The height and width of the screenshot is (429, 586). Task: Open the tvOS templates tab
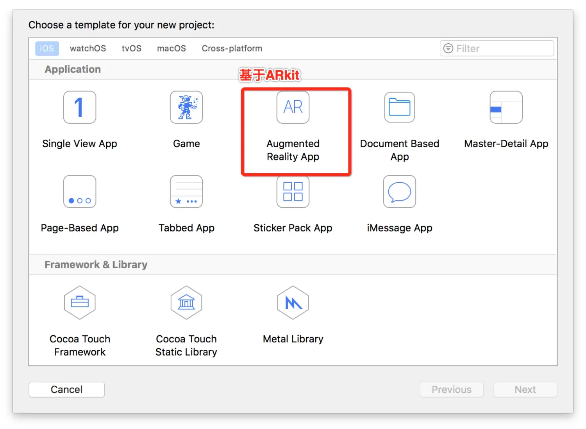[x=131, y=48]
